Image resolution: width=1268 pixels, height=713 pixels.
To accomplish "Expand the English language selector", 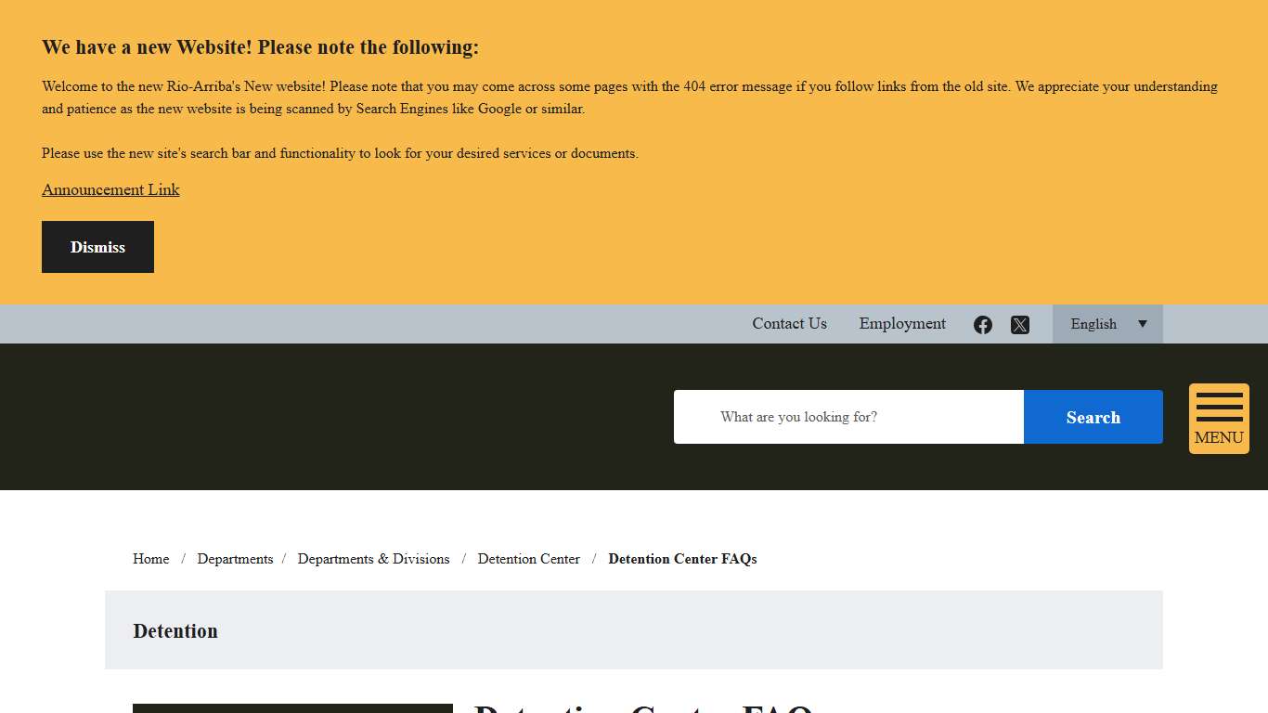I will [1095, 324].
